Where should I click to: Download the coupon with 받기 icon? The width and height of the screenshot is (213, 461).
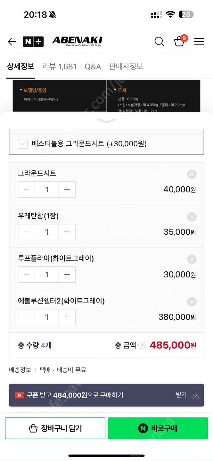tap(195, 395)
